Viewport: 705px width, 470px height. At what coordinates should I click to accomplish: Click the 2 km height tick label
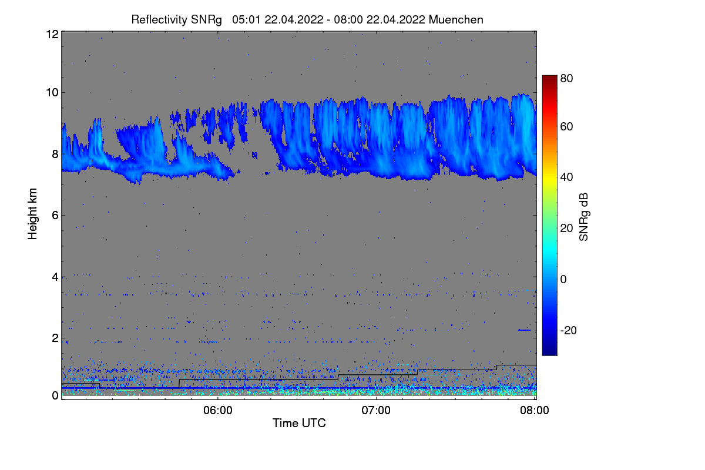point(55,338)
